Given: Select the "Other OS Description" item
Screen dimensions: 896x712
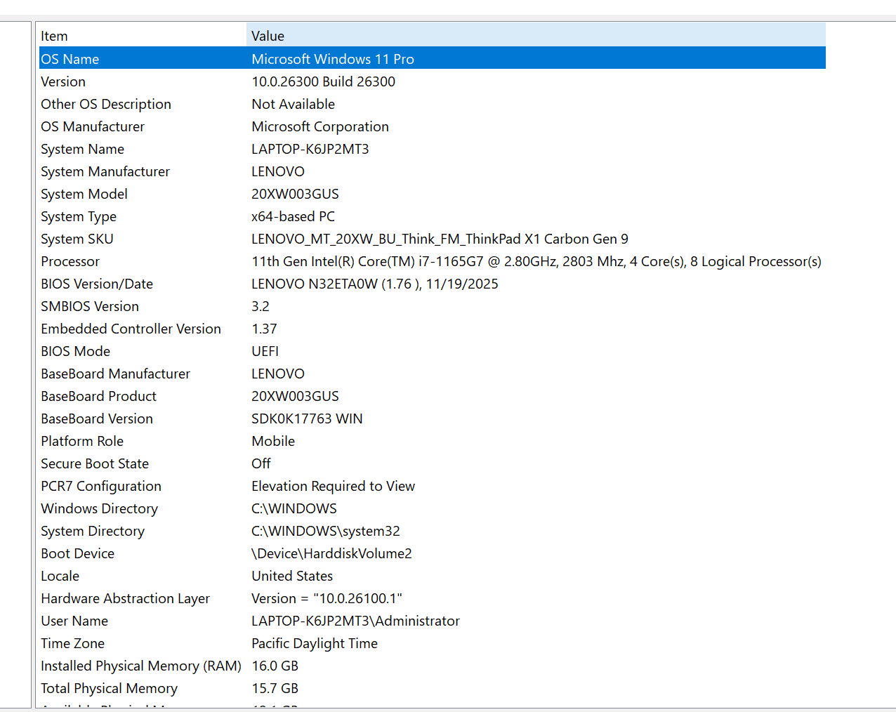Looking at the screenshot, I should coord(106,104).
